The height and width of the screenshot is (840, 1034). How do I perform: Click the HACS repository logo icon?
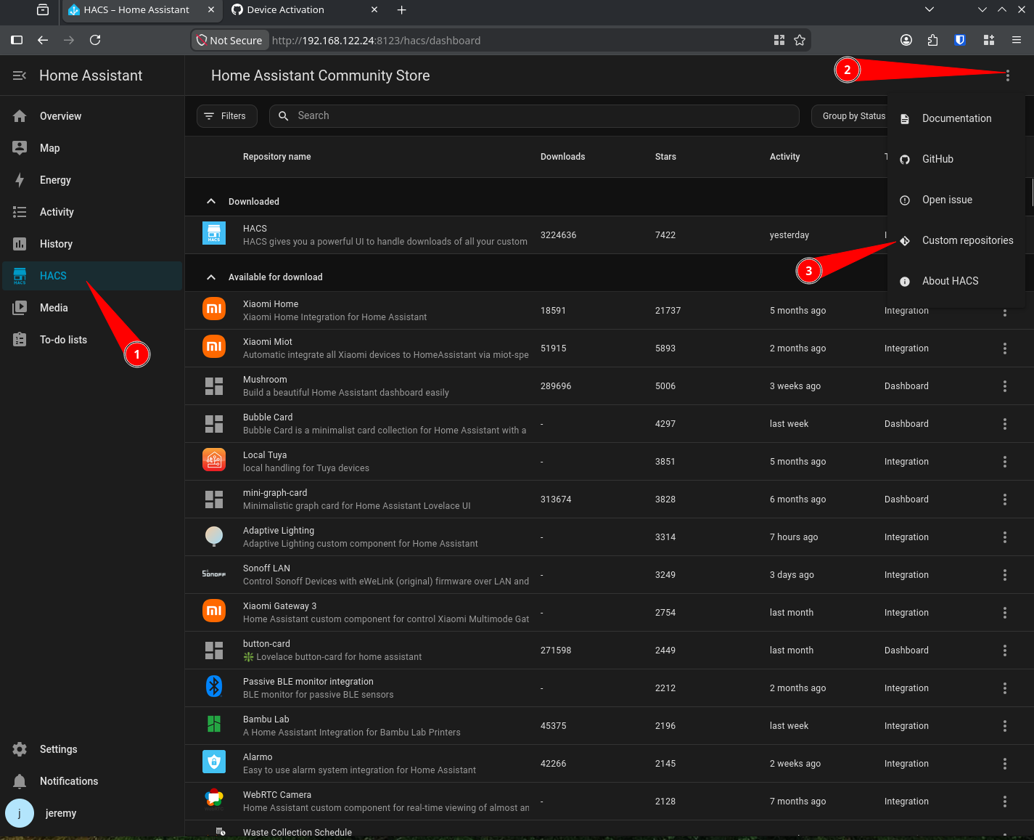pos(214,233)
